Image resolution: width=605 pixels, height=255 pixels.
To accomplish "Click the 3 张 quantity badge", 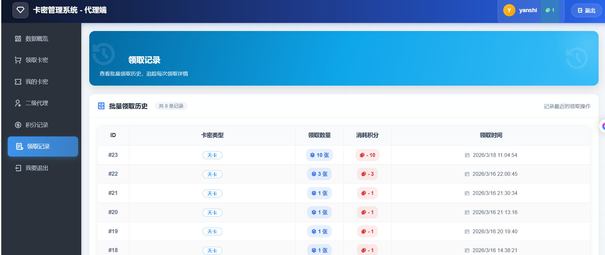I will (320, 174).
